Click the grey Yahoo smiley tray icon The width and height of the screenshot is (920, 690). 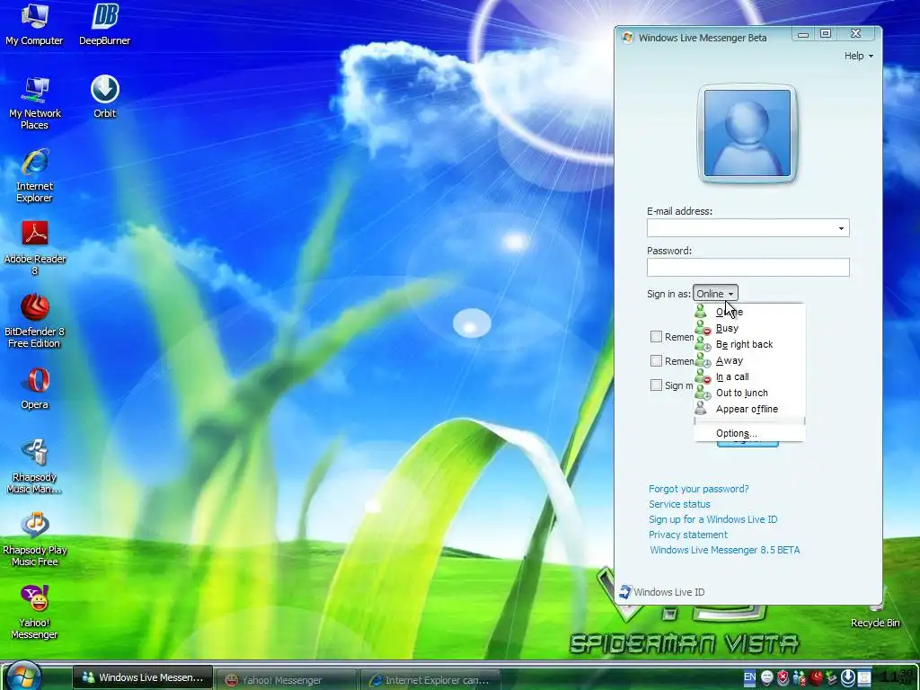point(766,677)
